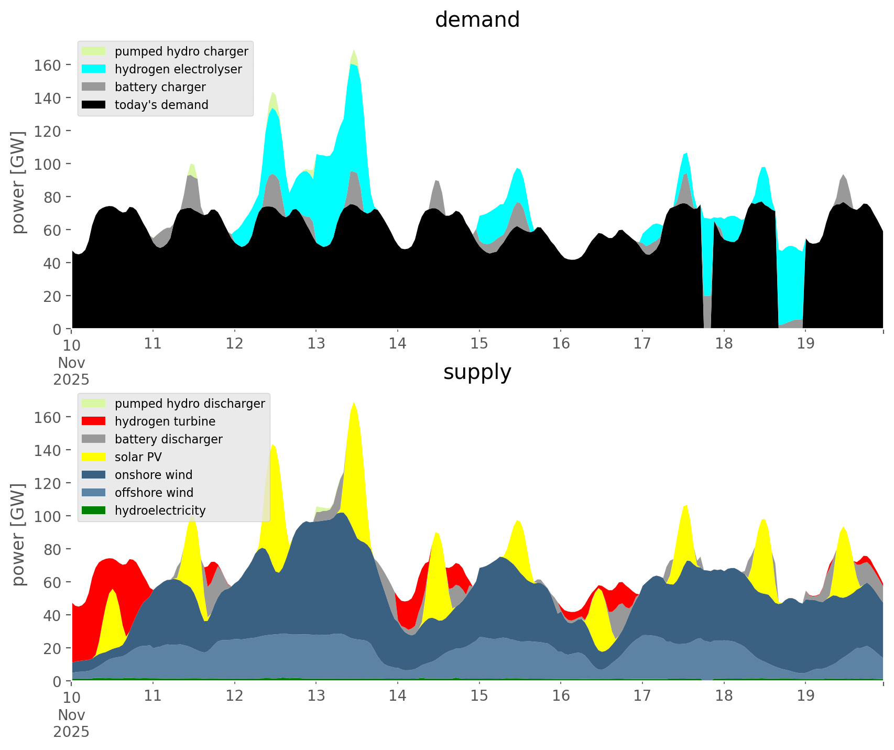The image size is (894, 750).
Task: Click "Nov 2025" label below the demand chart
Action: pos(71,371)
